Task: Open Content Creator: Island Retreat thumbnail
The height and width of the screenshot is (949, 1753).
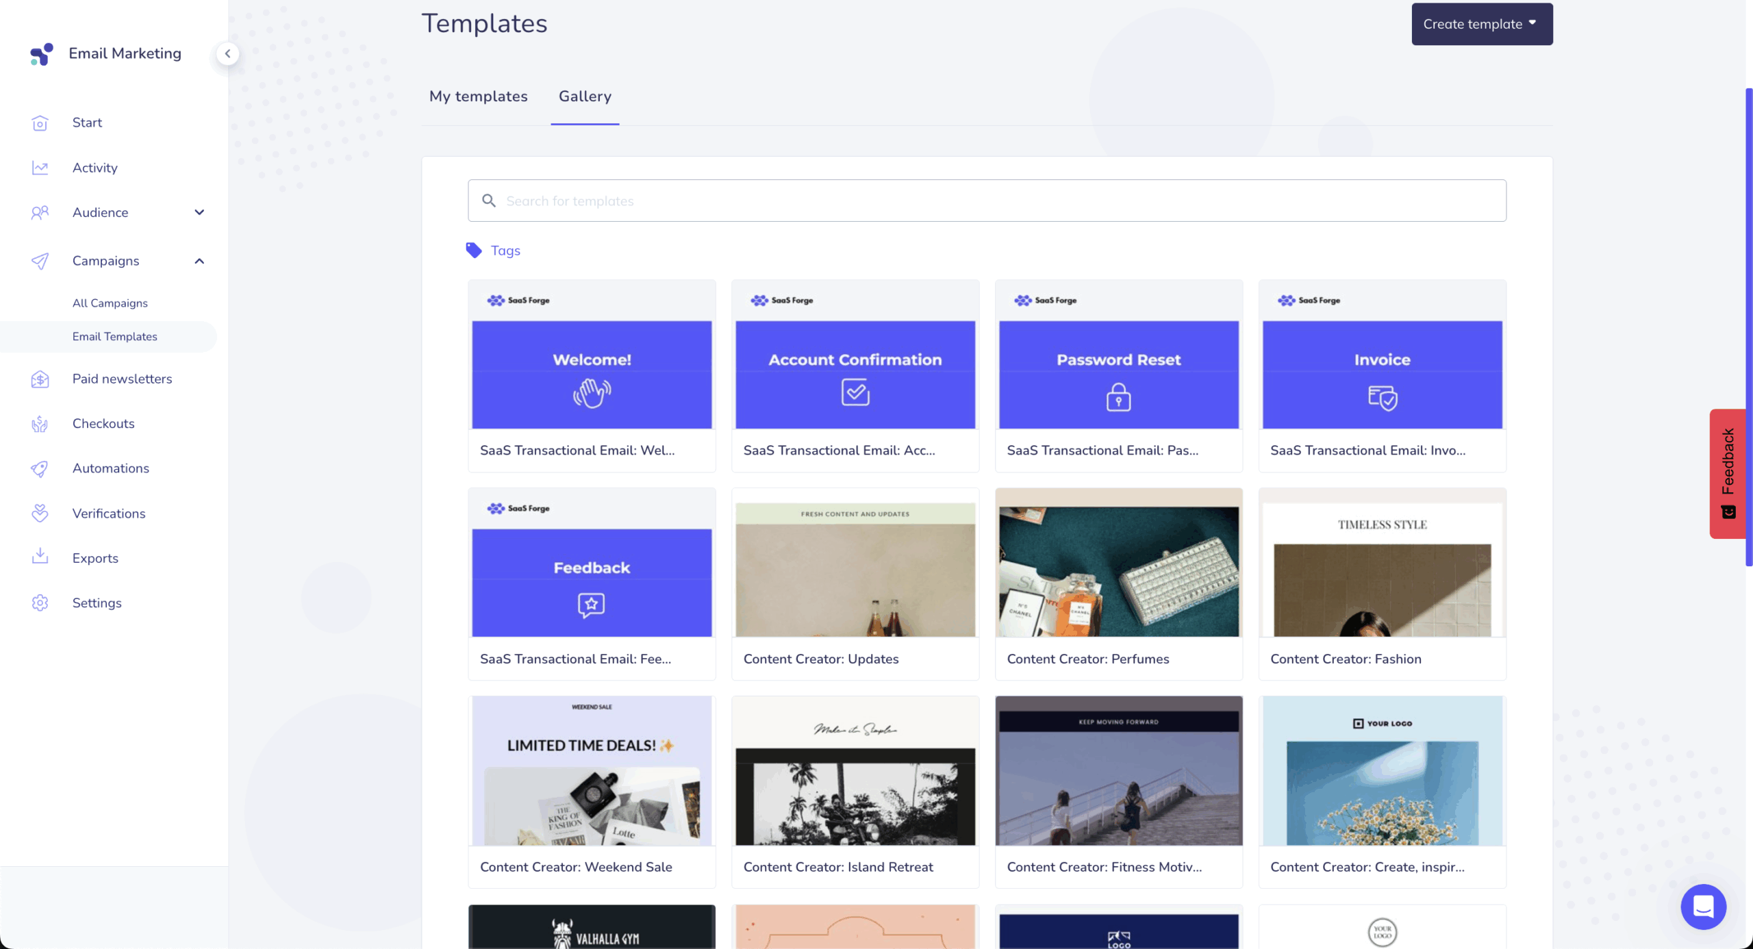Action: coord(855,771)
